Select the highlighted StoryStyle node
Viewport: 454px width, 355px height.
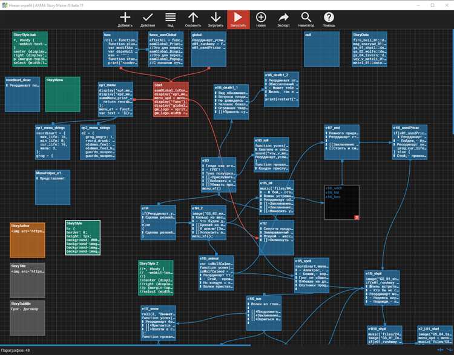83,237
